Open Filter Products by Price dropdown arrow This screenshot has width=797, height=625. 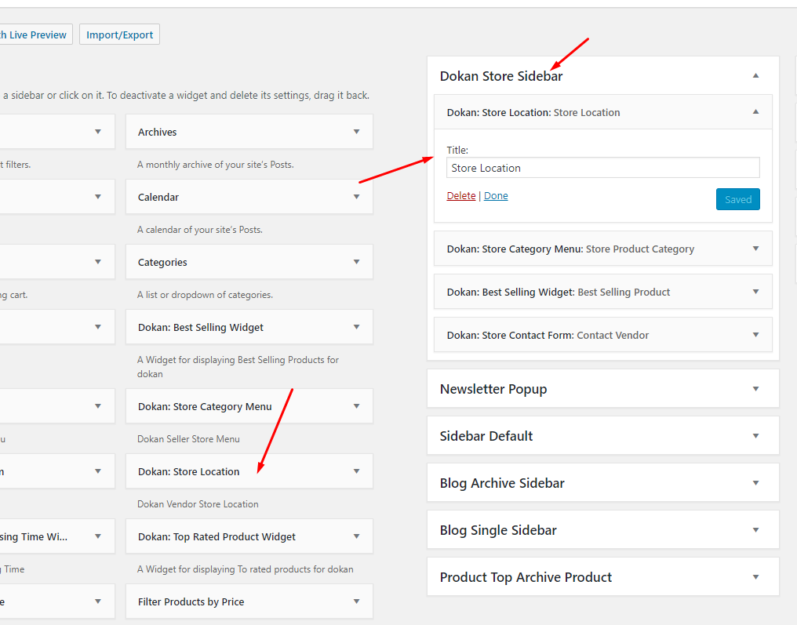(357, 601)
